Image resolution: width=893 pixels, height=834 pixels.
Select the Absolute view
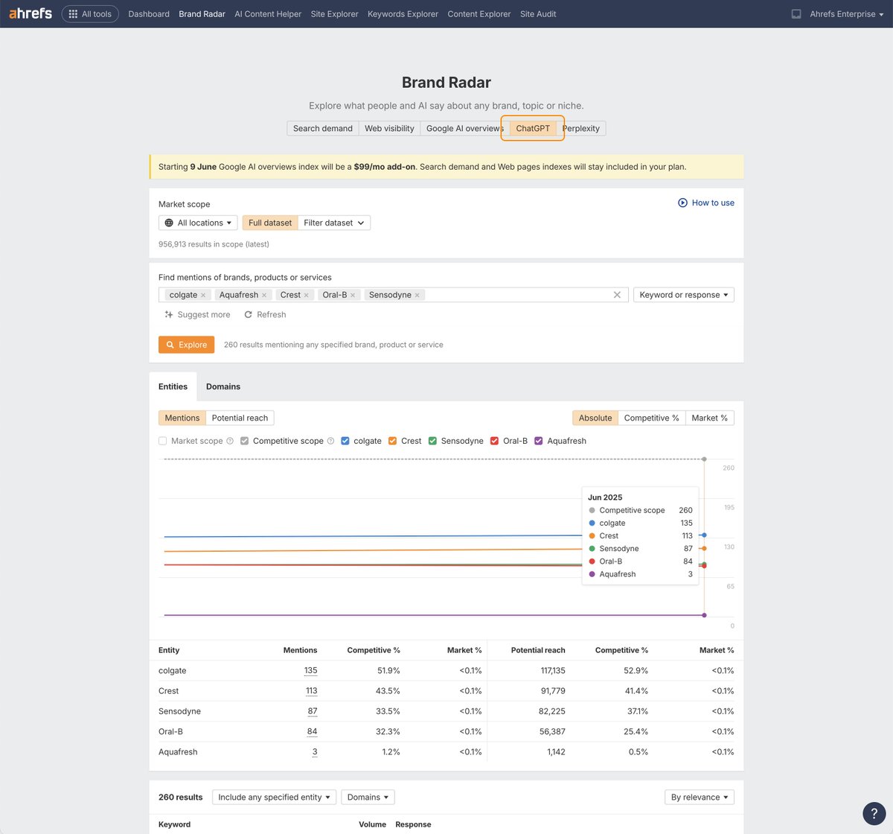(595, 418)
